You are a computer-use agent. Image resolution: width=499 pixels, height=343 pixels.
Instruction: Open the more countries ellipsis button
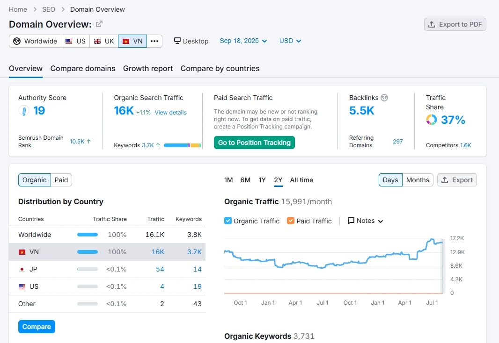click(x=154, y=41)
